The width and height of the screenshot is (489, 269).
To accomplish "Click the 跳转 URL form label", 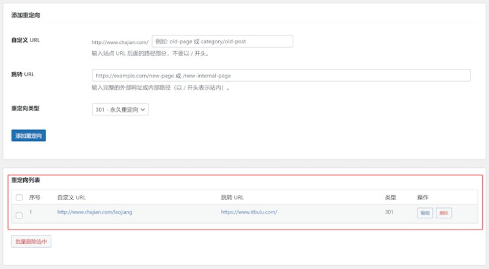I will pyautogui.click(x=23, y=74).
